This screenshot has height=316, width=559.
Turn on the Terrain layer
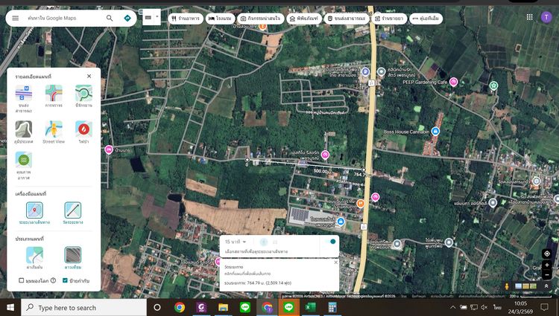pos(23,129)
